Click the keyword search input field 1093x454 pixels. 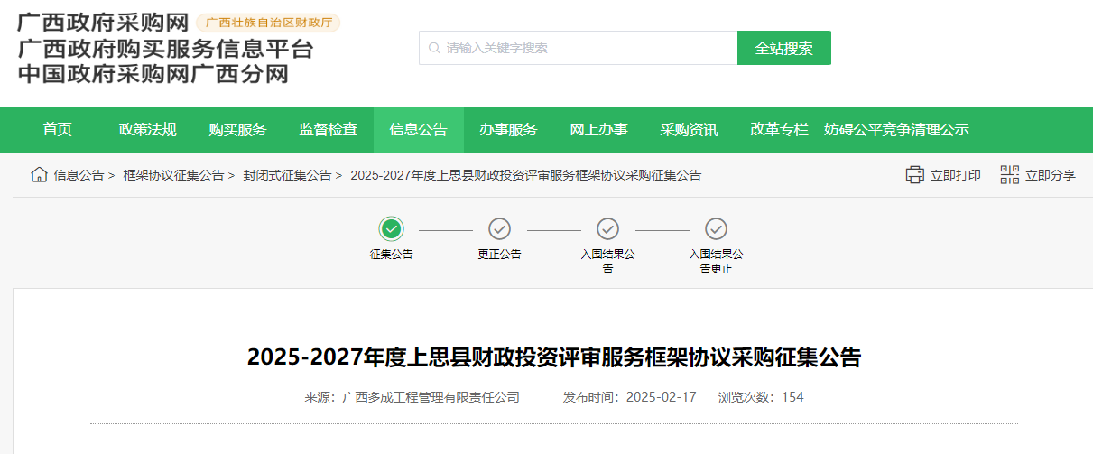pos(587,49)
